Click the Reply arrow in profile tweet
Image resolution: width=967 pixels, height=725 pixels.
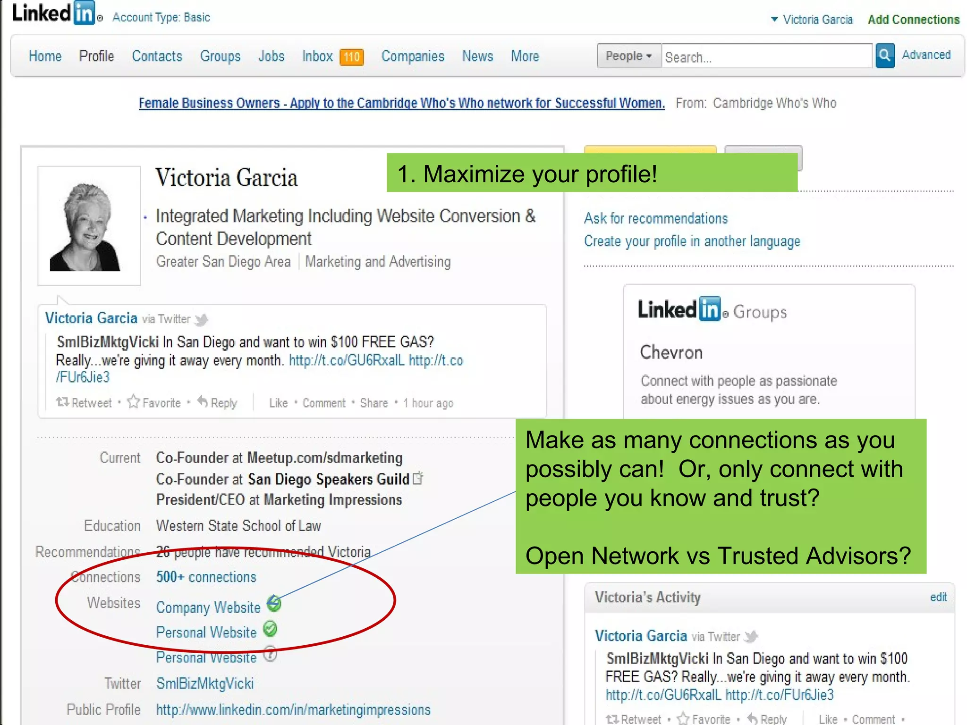[x=203, y=402]
